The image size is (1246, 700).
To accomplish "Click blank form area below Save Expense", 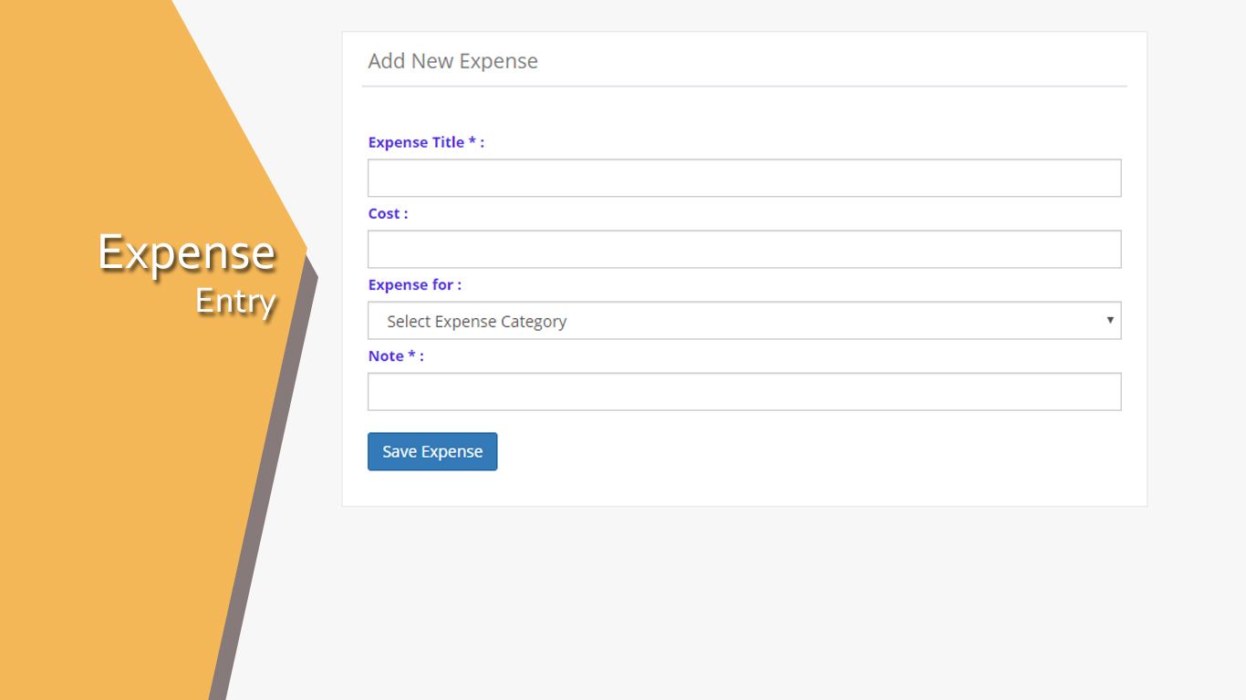I will tap(743, 488).
